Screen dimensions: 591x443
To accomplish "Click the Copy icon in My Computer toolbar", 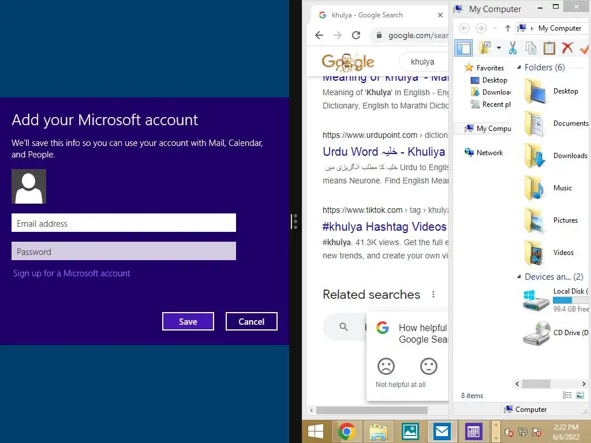I will pos(531,48).
